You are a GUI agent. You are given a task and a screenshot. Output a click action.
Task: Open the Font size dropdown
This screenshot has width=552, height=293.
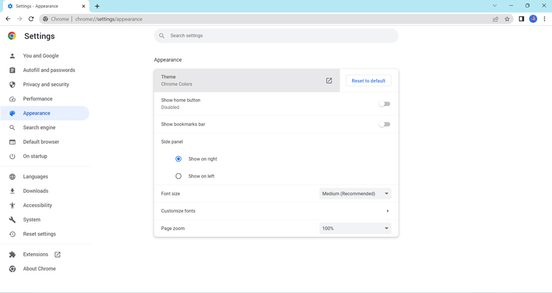click(x=355, y=194)
